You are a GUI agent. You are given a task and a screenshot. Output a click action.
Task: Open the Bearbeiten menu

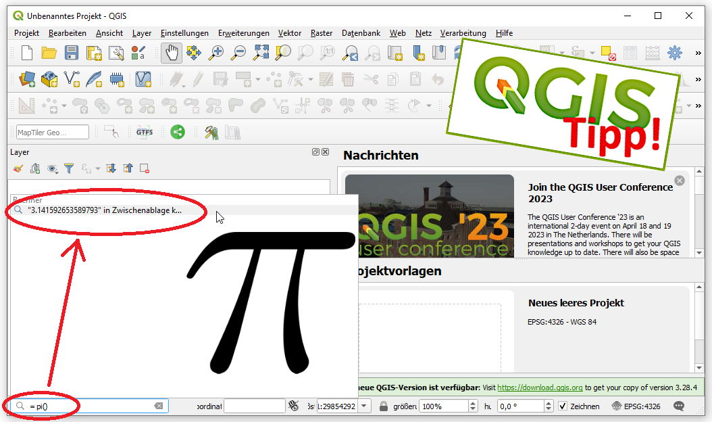pyautogui.click(x=67, y=33)
